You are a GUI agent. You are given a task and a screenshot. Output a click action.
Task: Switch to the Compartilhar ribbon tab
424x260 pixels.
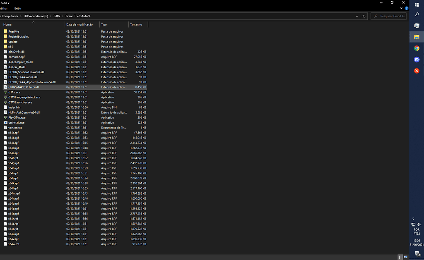tap(4, 8)
